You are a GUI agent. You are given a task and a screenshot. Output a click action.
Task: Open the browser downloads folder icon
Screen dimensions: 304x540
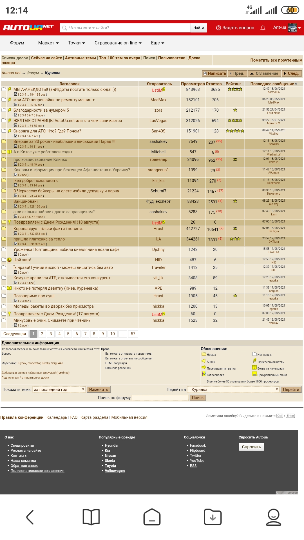[x=213, y=517]
